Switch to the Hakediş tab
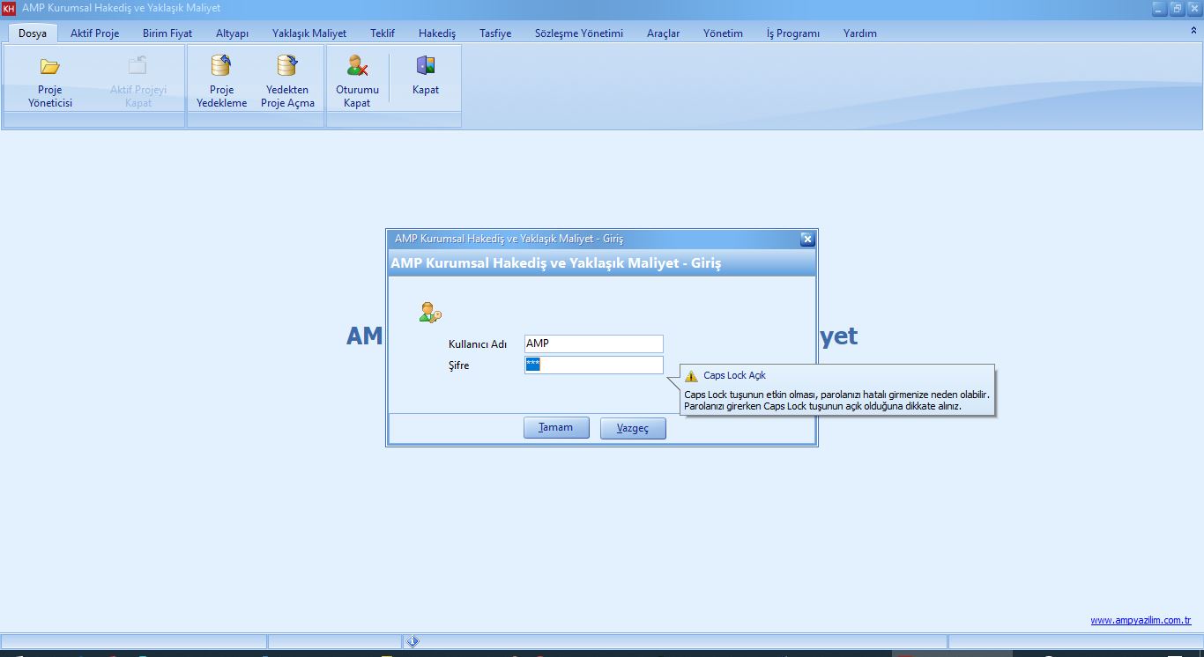This screenshot has height=657, width=1204. coord(437,33)
